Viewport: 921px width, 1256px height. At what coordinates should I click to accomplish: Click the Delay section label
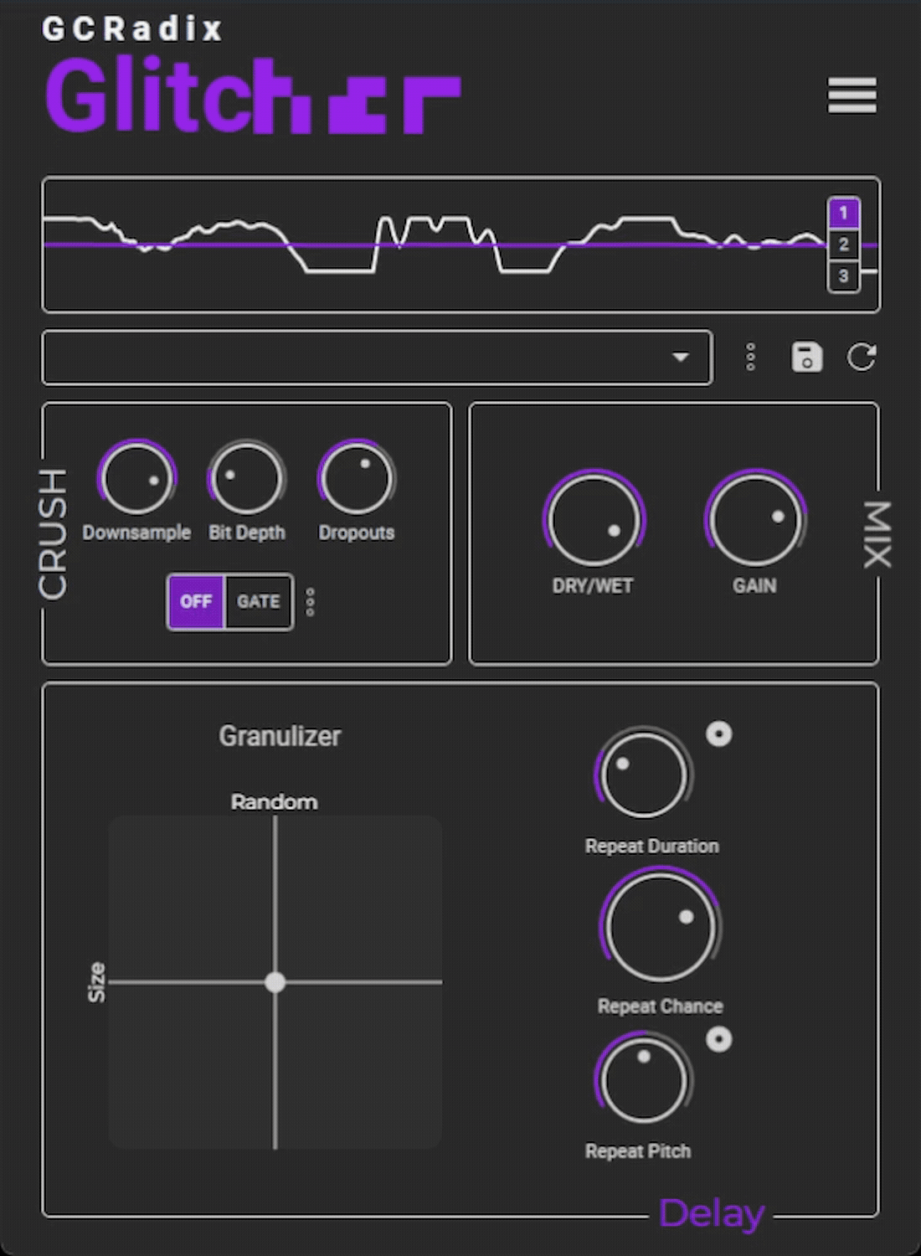[x=711, y=1213]
